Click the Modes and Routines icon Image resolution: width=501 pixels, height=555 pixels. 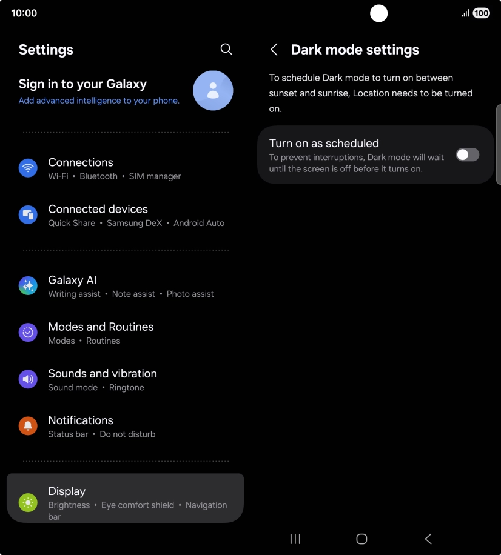(x=28, y=333)
